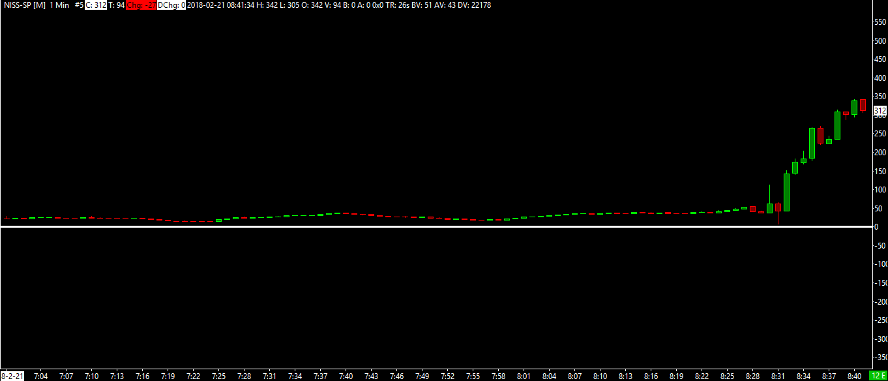Click the 550 price axis label
888x381 pixels.
(x=880, y=22)
